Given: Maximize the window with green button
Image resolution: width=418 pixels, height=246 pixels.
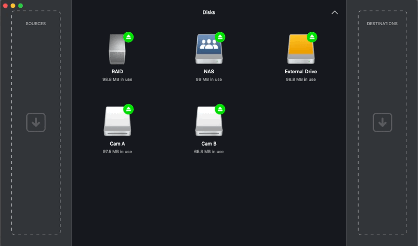Looking at the screenshot, I should (20, 6).
